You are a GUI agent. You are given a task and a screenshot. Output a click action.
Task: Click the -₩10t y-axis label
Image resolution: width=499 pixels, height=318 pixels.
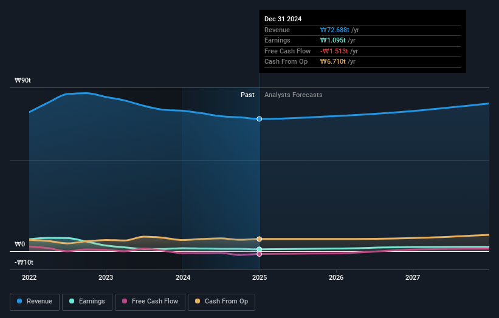tap(24, 262)
